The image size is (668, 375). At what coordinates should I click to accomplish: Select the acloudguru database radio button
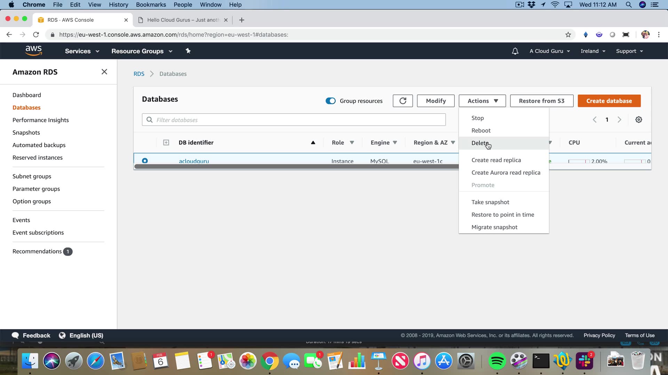tap(145, 161)
